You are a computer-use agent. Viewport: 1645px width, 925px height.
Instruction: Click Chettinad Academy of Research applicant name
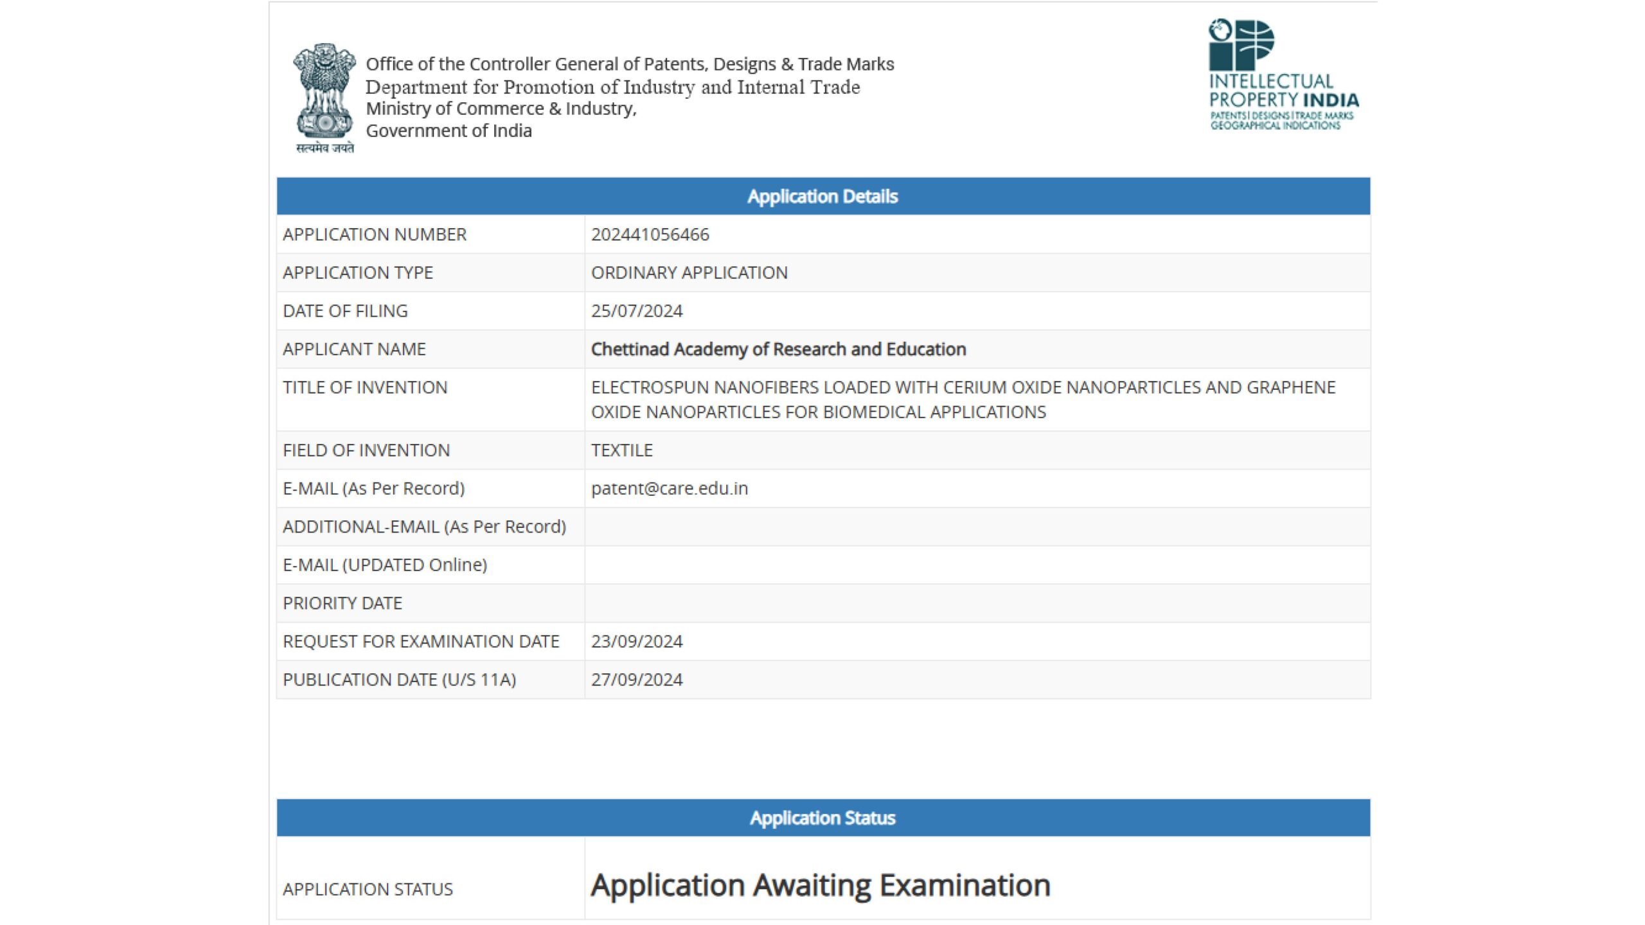(x=778, y=349)
